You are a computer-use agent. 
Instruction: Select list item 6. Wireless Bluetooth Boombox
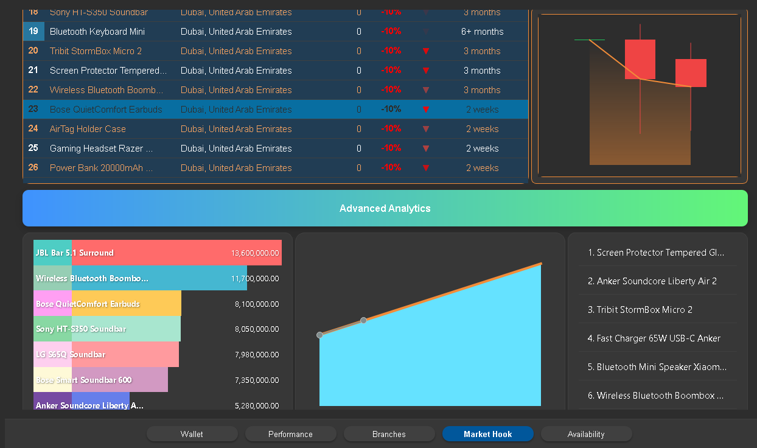[x=658, y=396]
